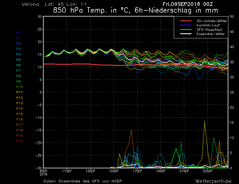Viewport: 239px width, 184px height.
Task: Click ensemble member label P4
Action: point(19,54)
